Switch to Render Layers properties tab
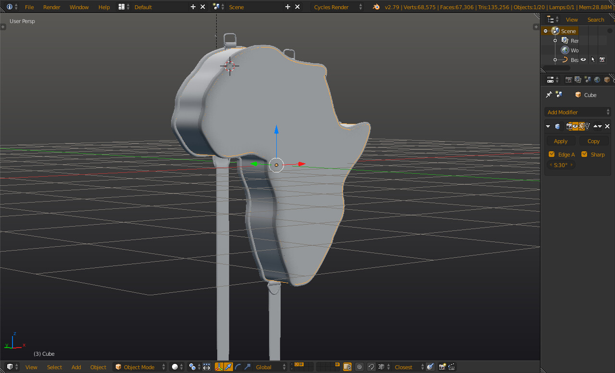The image size is (615, 373). pyautogui.click(x=578, y=80)
